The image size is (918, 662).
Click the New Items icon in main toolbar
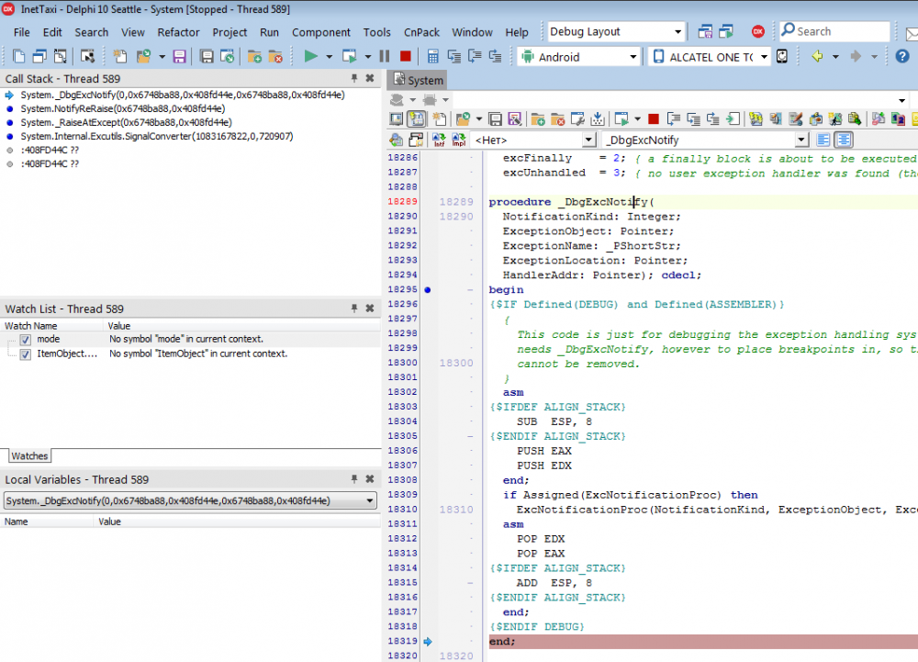(x=120, y=56)
